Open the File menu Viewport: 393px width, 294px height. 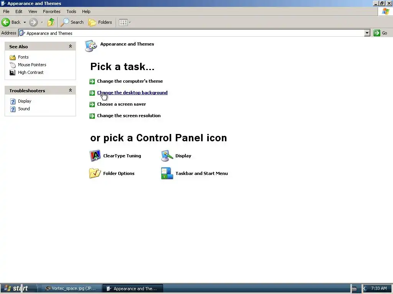[6, 11]
